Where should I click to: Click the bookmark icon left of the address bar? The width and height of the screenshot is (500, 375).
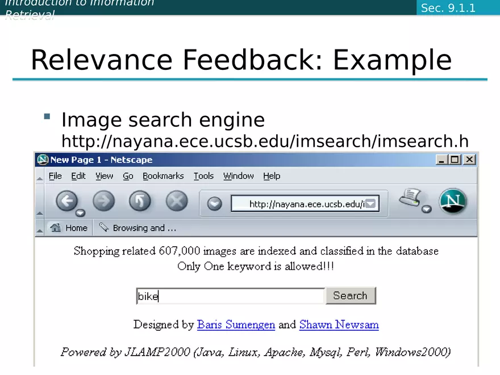click(214, 203)
